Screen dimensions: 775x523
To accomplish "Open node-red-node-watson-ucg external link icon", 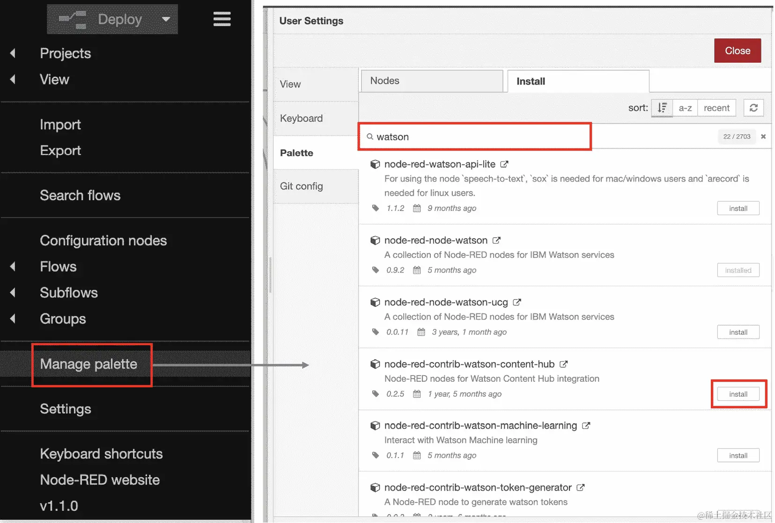I will click(517, 302).
